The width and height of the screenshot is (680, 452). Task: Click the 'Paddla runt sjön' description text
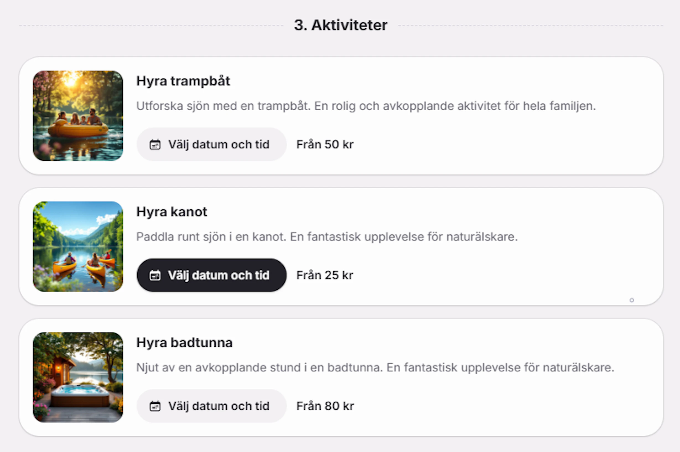pos(327,237)
